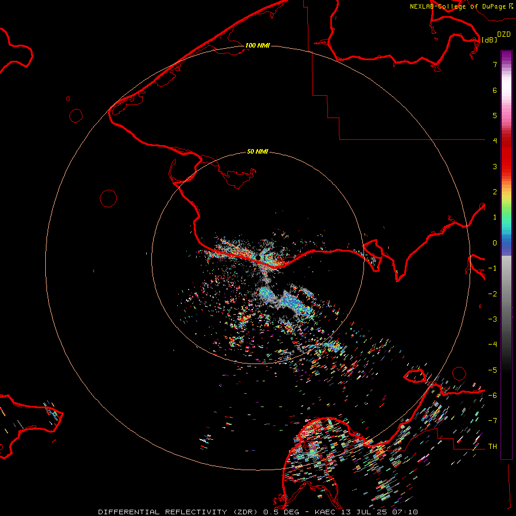The width and height of the screenshot is (516, 516).
Task: Click the 50 NMI range ring label
Action: (257, 151)
